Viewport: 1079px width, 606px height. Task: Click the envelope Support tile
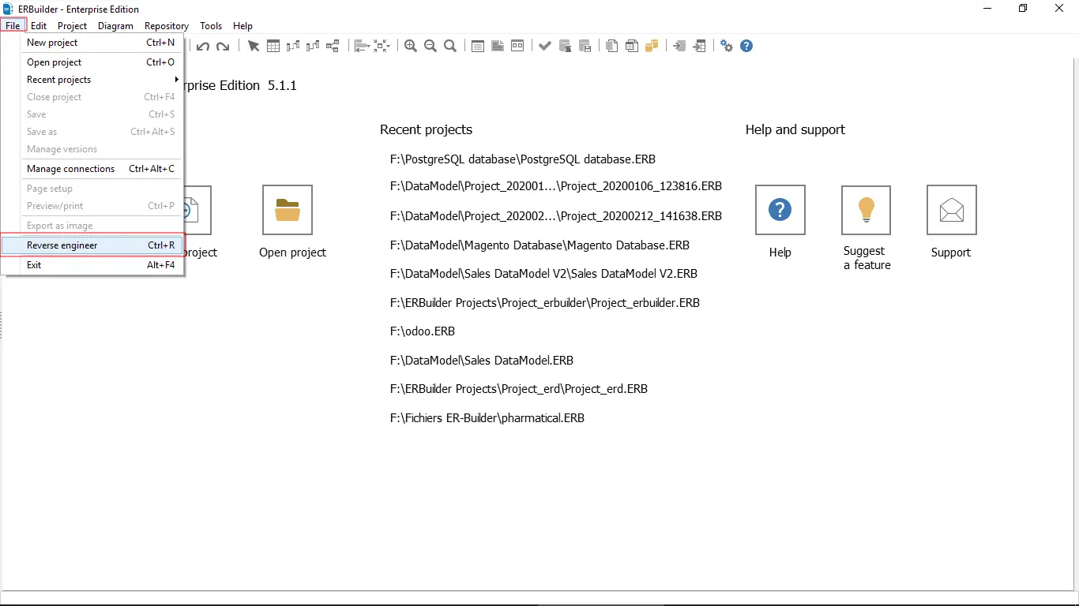tap(952, 210)
